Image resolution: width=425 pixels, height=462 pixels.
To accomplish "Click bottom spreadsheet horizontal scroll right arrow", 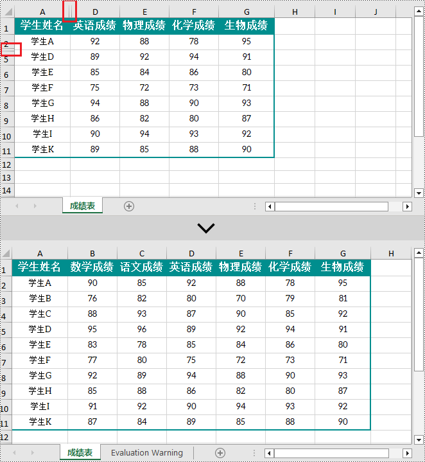I will [x=407, y=453].
